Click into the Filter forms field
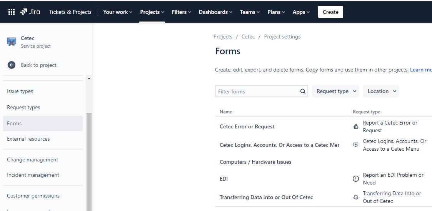 coord(262,91)
